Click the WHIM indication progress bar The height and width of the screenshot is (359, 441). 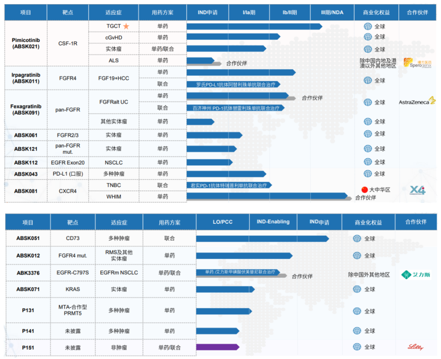[268, 196]
